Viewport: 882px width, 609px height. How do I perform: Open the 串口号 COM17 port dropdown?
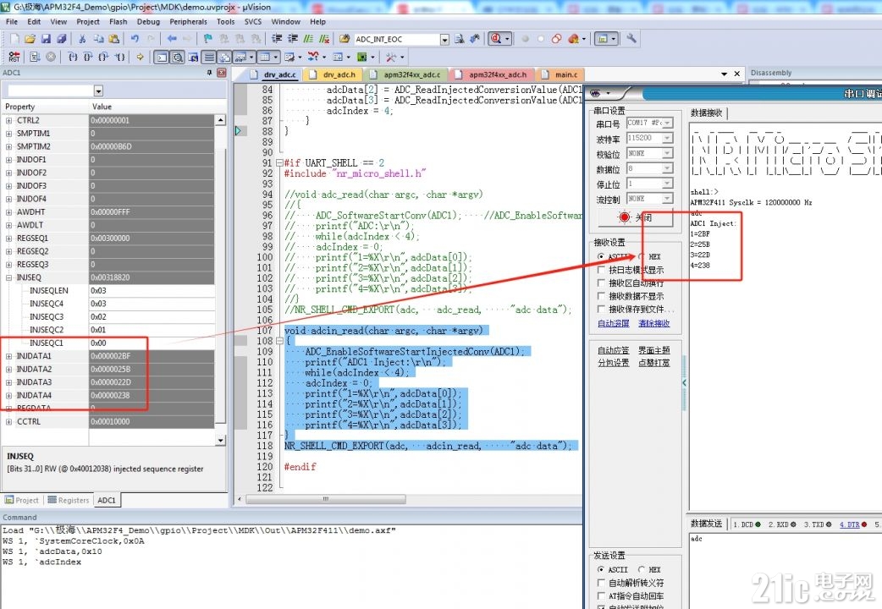[x=667, y=123]
